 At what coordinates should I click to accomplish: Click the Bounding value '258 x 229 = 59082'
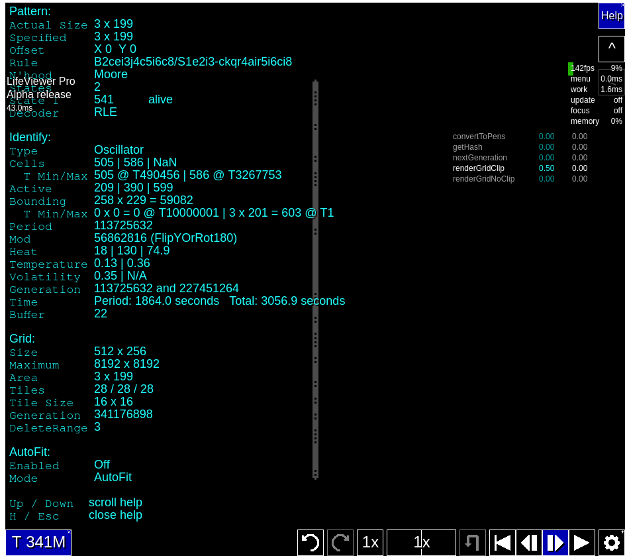click(x=144, y=200)
